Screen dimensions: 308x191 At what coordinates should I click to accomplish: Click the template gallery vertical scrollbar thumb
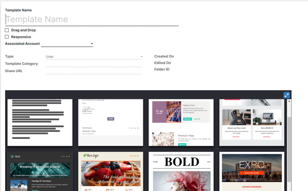(289, 149)
